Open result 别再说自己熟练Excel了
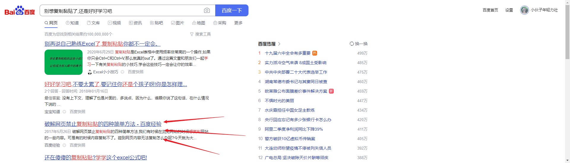 coord(102,44)
